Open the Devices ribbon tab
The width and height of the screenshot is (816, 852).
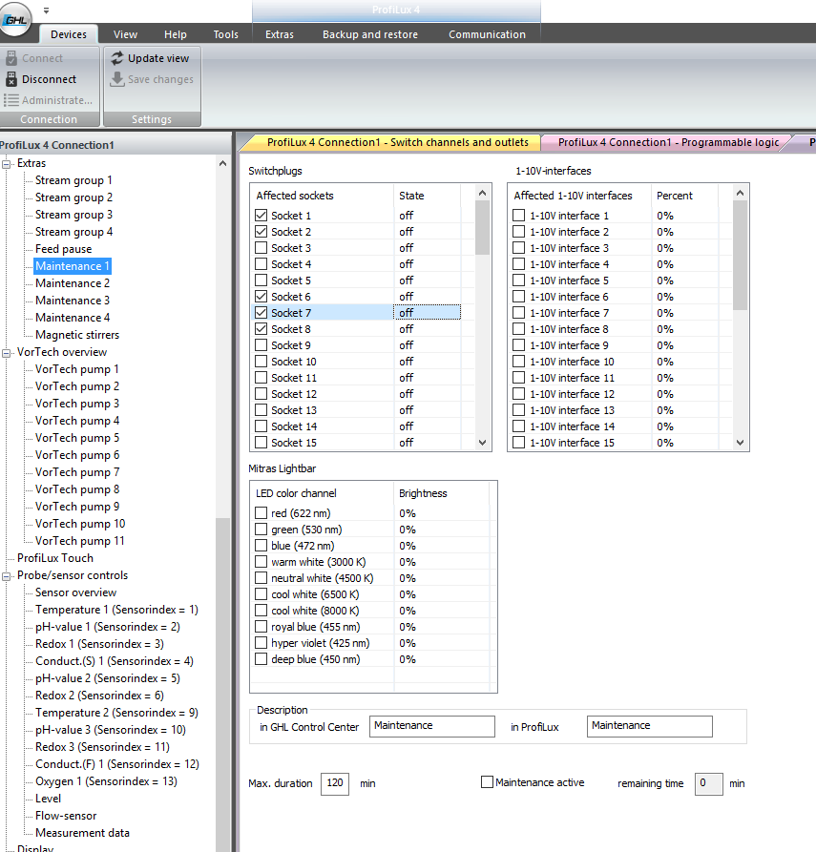click(69, 34)
